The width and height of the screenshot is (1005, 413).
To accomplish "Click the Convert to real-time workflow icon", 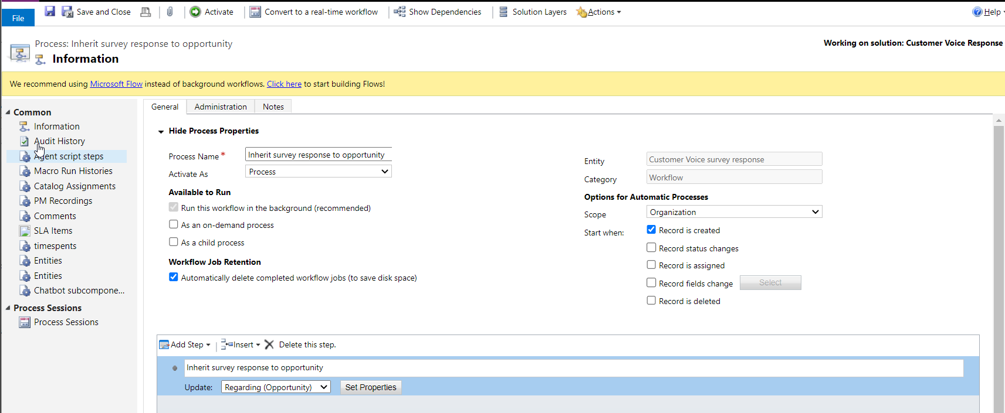I will coord(255,11).
